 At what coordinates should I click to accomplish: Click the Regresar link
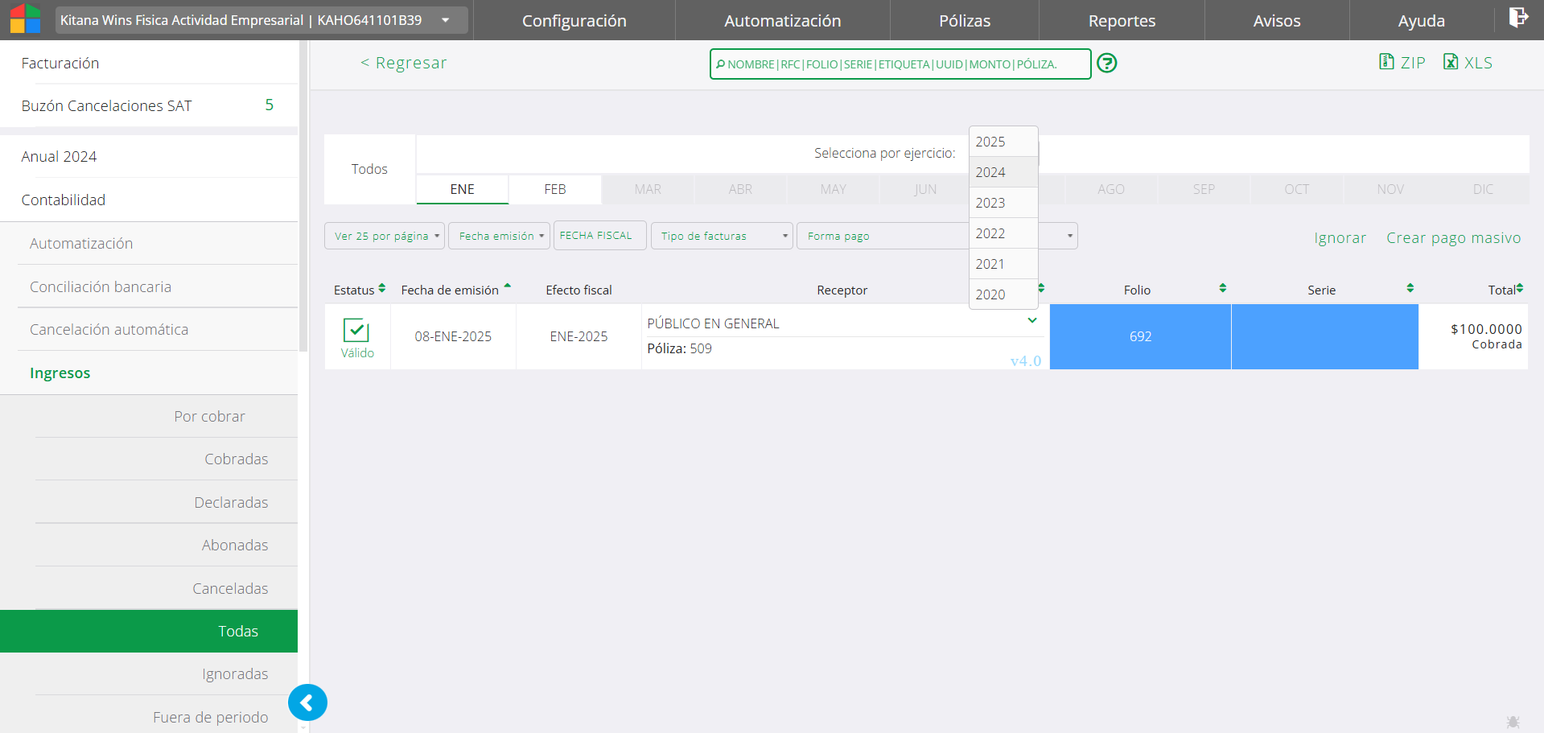click(x=404, y=63)
